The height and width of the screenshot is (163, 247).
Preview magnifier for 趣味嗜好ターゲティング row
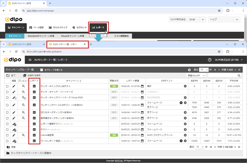[23, 118]
